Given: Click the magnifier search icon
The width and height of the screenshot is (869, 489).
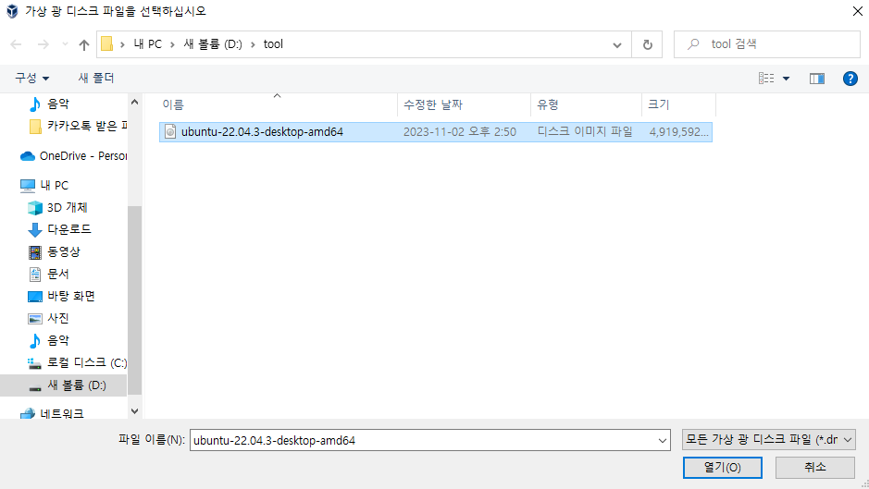Looking at the screenshot, I should click(693, 44).
